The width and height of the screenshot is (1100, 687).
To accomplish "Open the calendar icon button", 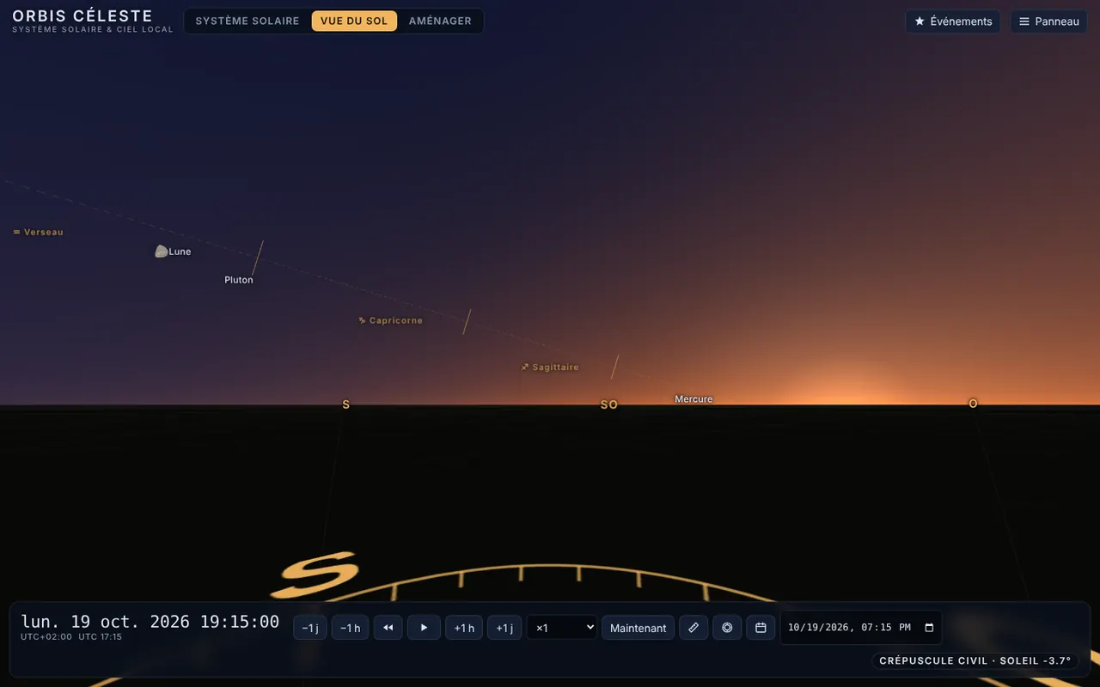I will [761, 628].
